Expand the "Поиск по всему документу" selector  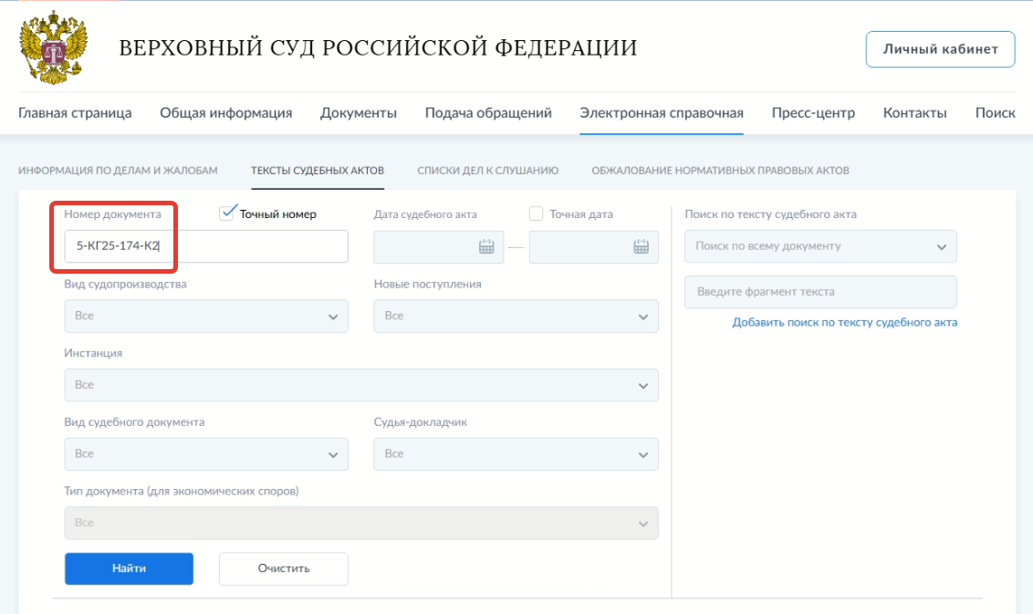[819, 246]
